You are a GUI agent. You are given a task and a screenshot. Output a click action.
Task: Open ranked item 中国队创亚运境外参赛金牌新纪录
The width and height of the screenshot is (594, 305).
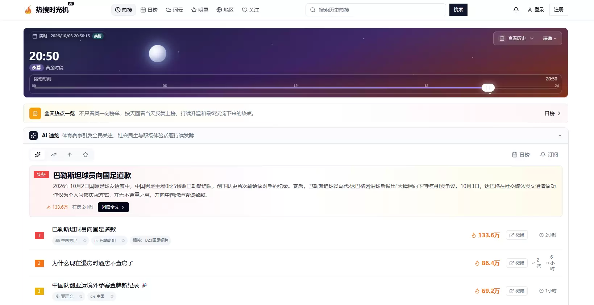coord(96,285)
